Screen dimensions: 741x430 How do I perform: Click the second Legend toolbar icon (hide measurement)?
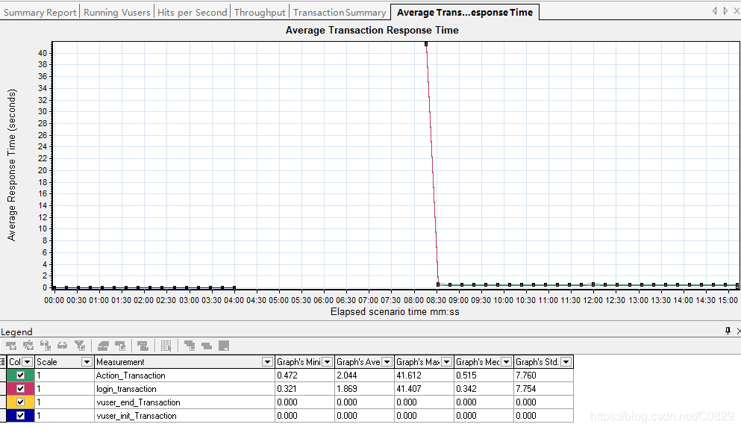(28, 346)
